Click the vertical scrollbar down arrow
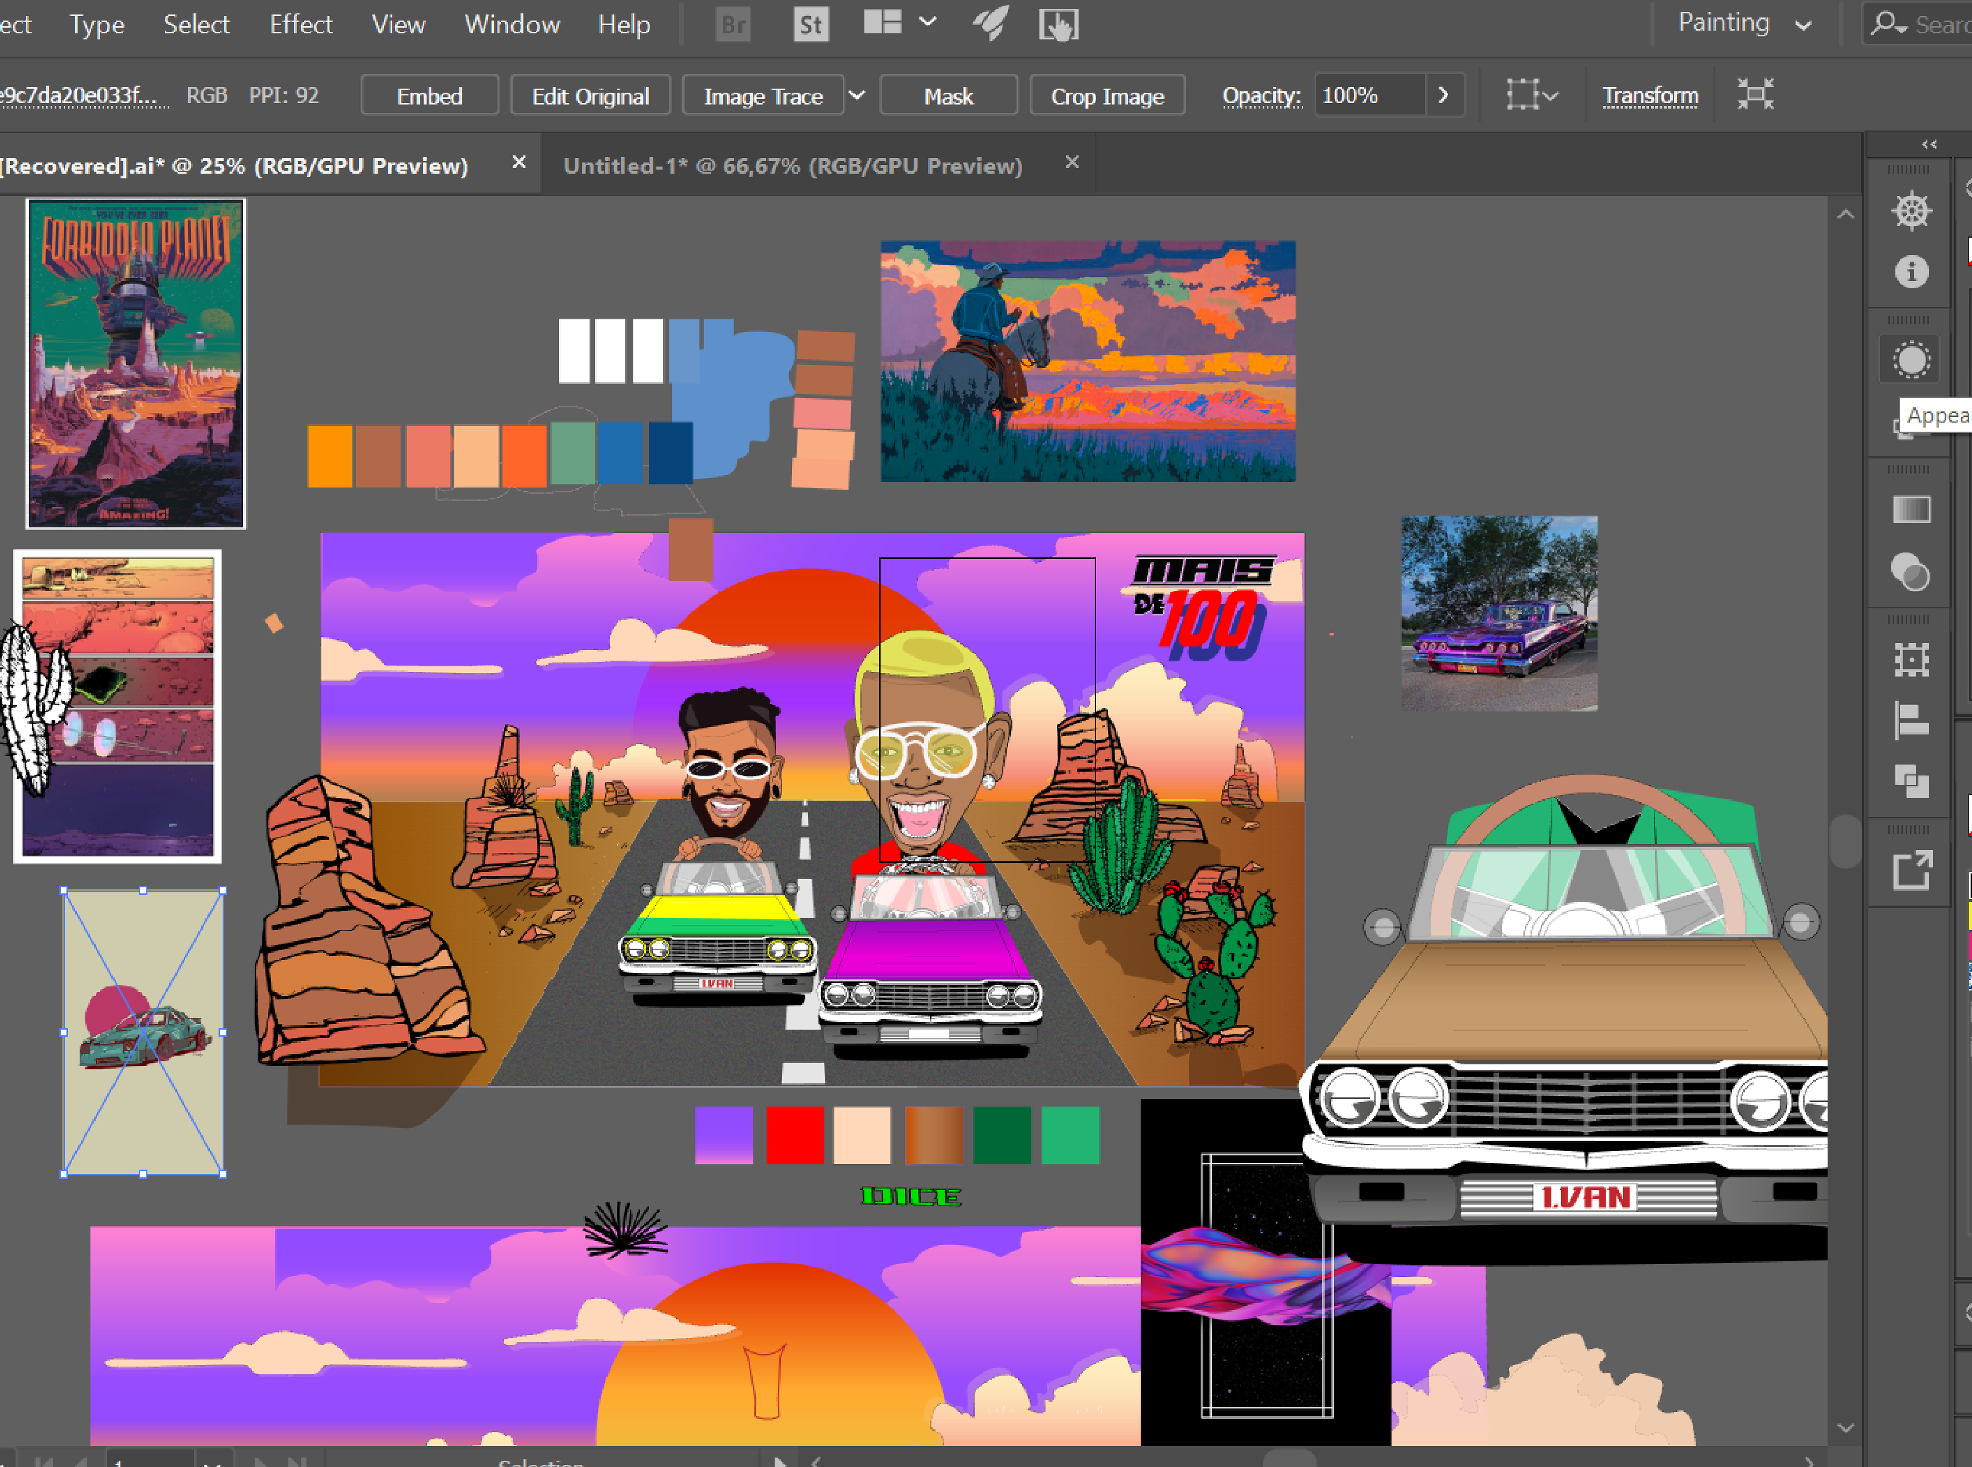This screenshot has height=1467, width=1972. 1846,1429
